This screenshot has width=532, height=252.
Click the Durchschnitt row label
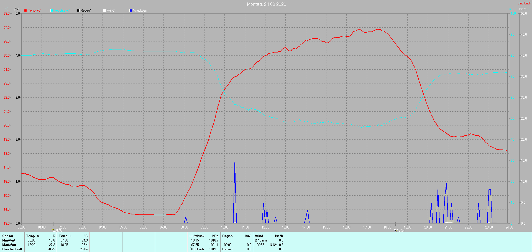point(12,249)
